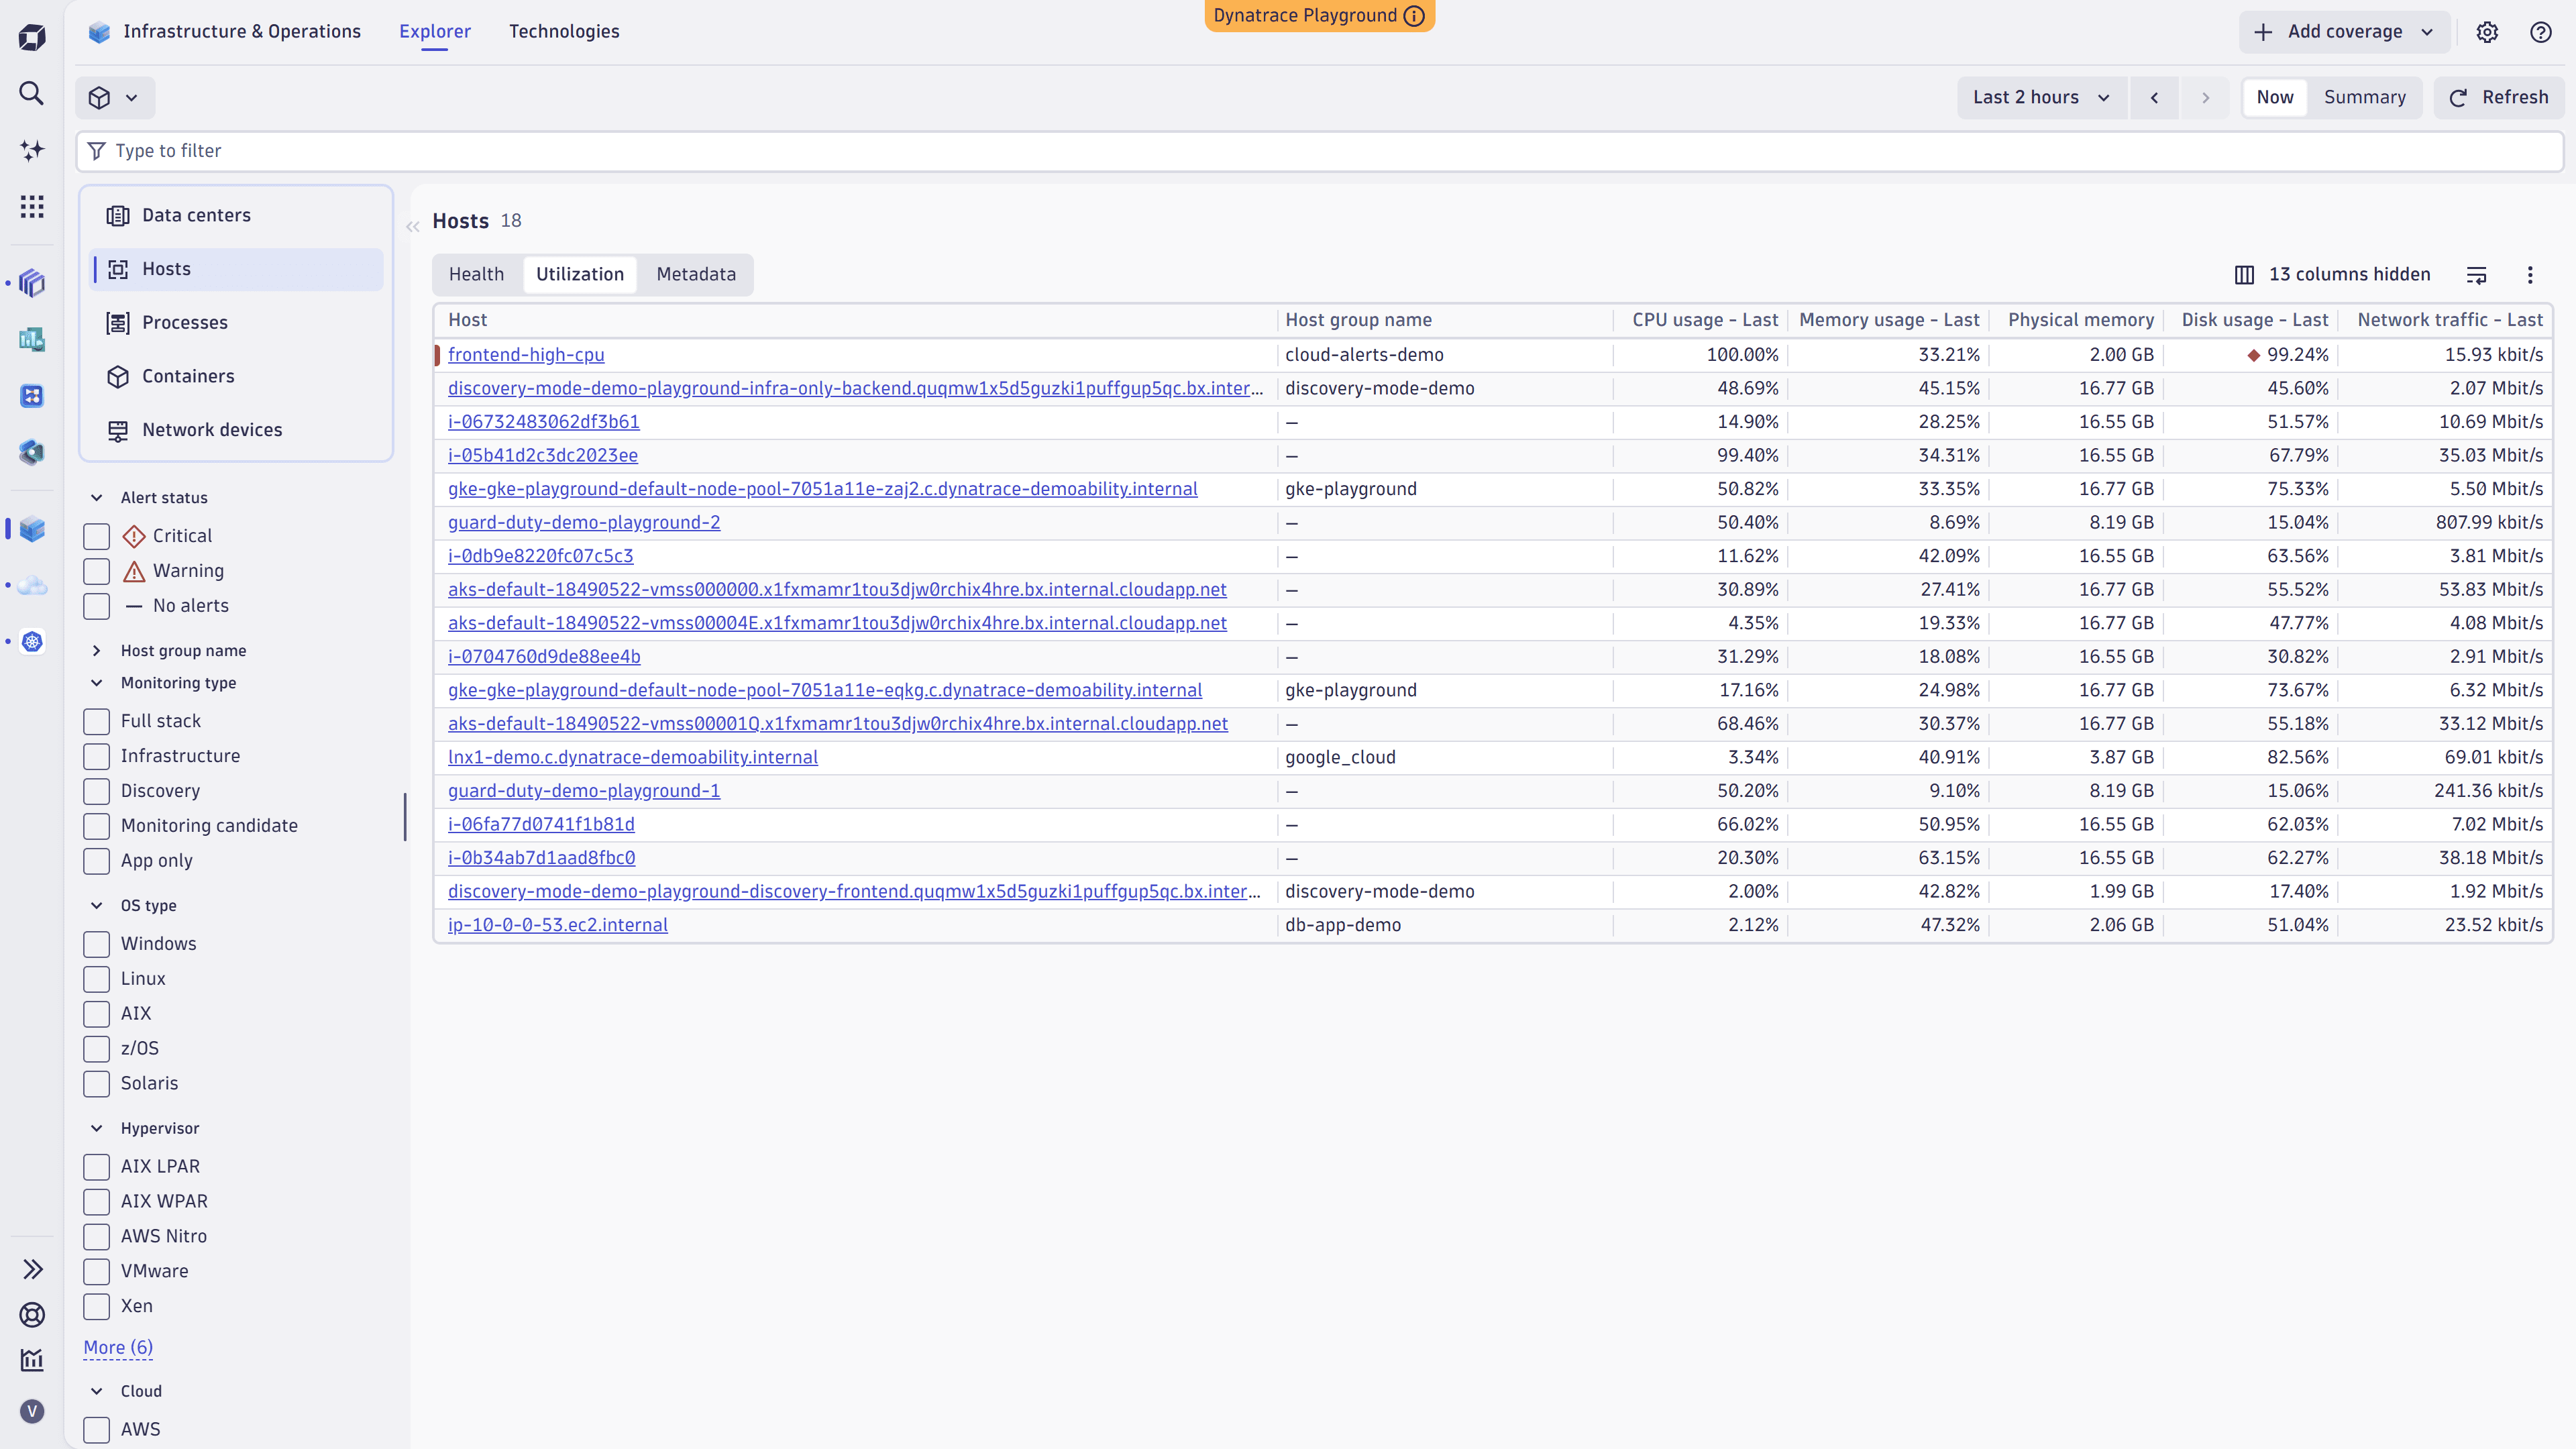Open the apps grid launcher

[32, 206]
